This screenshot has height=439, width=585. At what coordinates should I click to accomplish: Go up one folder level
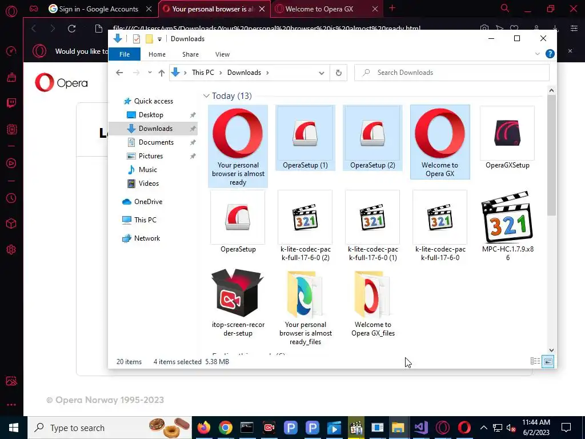point(161,73)
